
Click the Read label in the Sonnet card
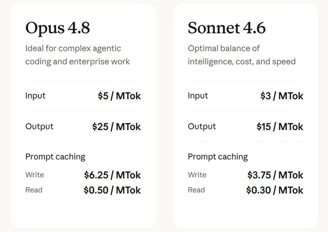pos(196,190)
